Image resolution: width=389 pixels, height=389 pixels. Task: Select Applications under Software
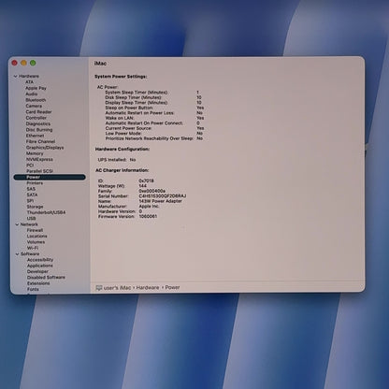tap(40, 266)
